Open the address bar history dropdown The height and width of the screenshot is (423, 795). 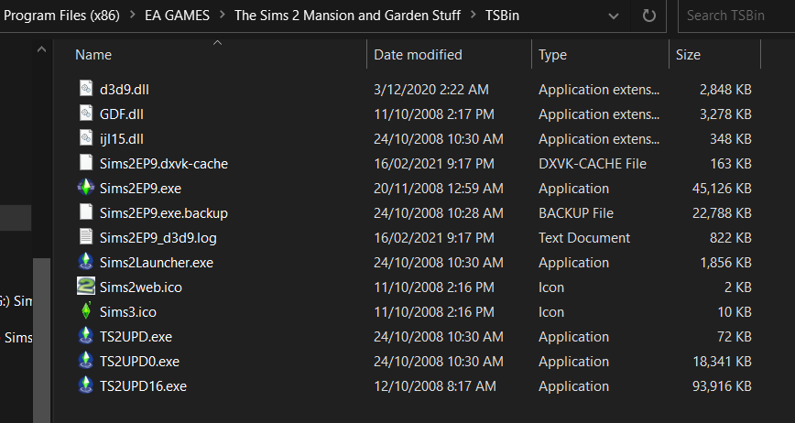pos(613,16)
